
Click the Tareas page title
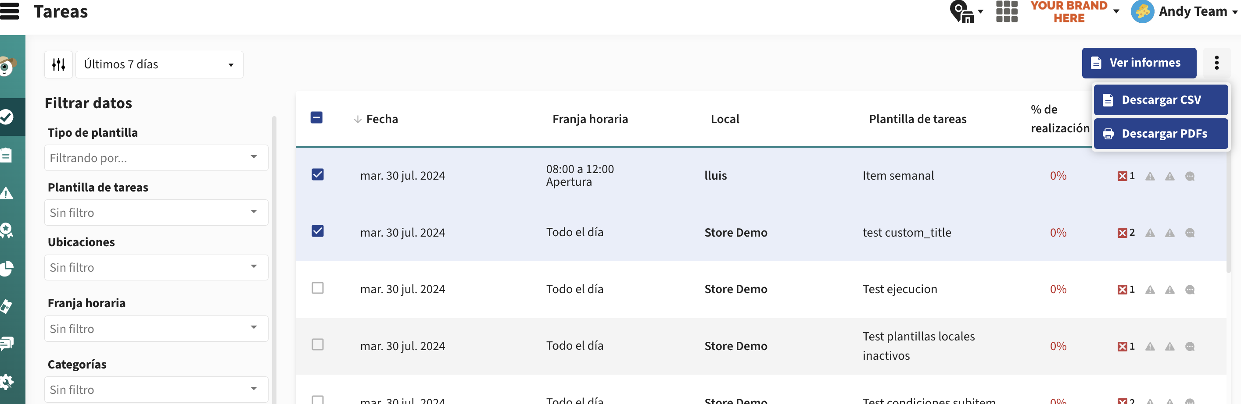point(61,11)
